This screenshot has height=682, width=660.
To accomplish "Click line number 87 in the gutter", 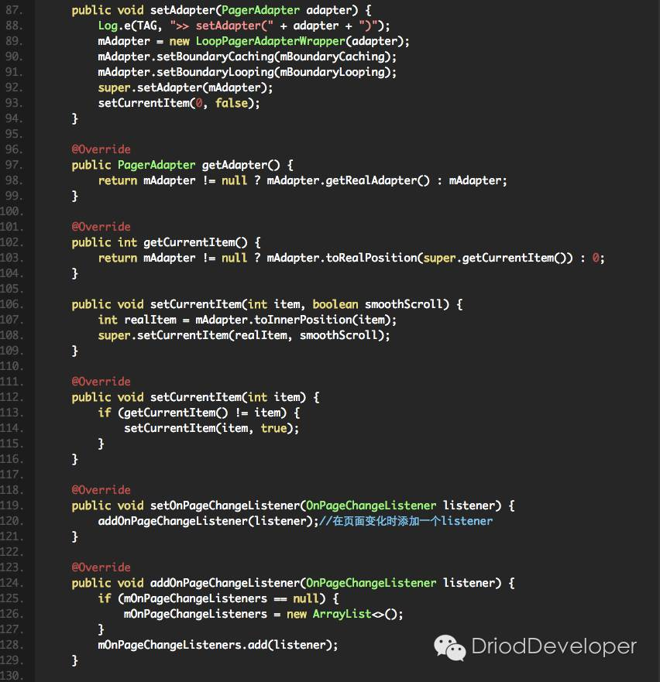I will pos(13,10).
